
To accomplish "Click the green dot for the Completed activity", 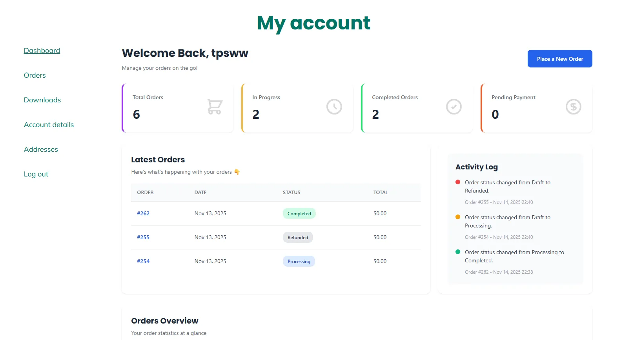I will pyautogui.click(x=458, y=252).
